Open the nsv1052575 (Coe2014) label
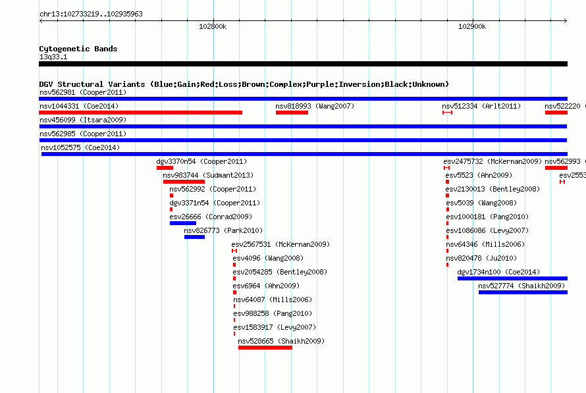Image resolution: width=586 pixels, height=393 pixels. click(x=80, y=147)
